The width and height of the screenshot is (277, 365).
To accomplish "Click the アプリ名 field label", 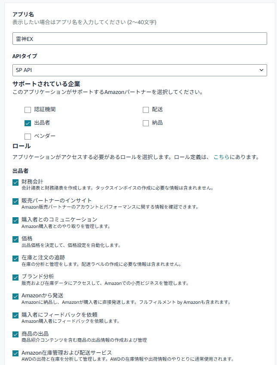I will [x=23, y=14].
